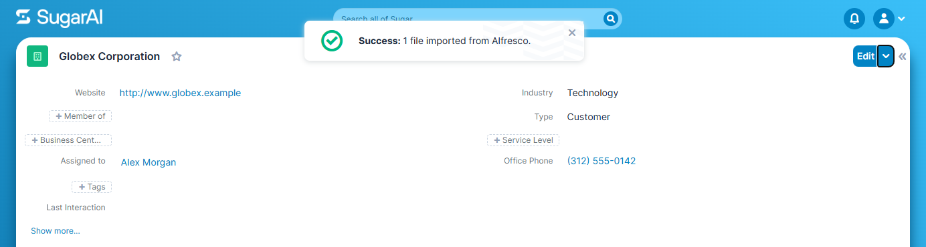926x247 pixels.
Task: Dismiss the success notification
Action: click(571, 32)
